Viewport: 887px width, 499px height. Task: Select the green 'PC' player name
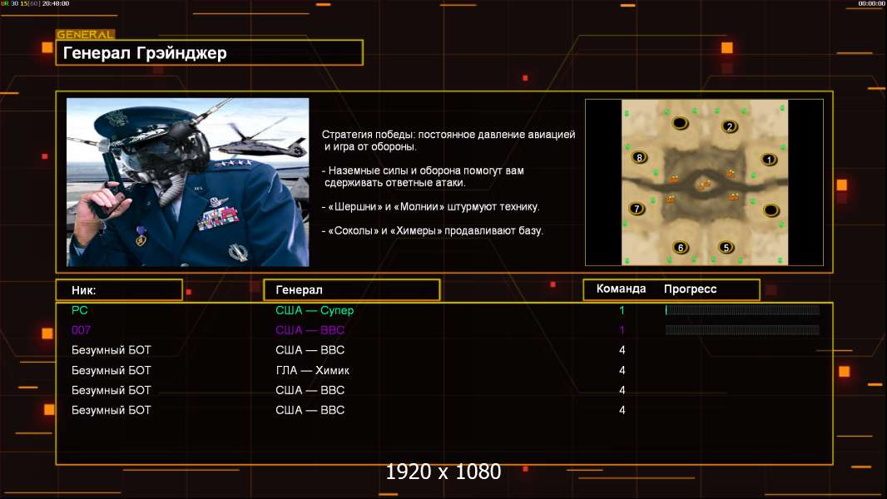[80, 310]
